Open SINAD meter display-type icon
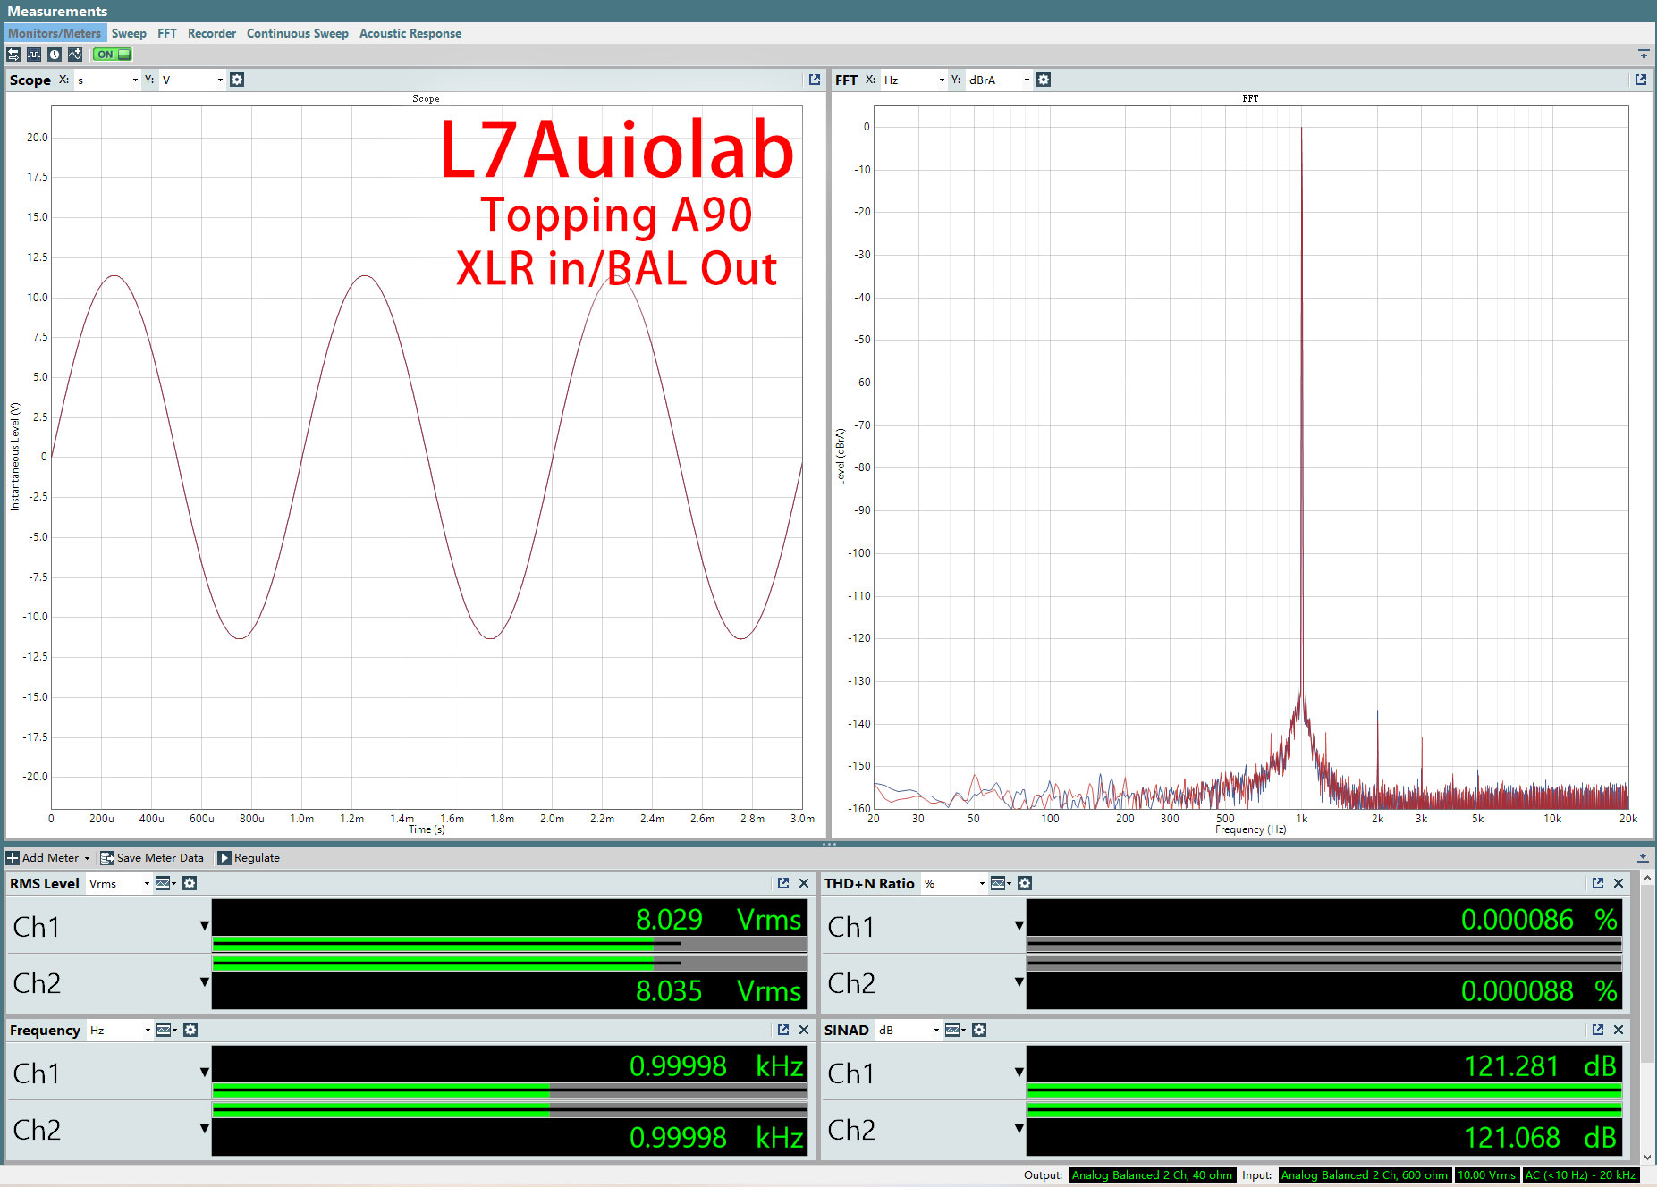The image size is (1657, 1187). 956,1030
